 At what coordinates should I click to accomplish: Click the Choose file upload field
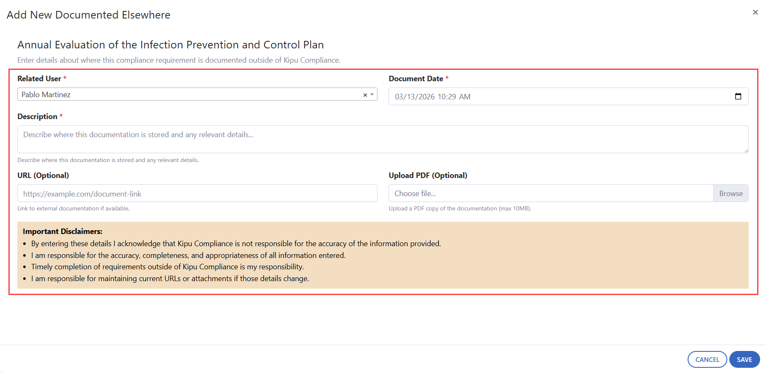(550, 194)
